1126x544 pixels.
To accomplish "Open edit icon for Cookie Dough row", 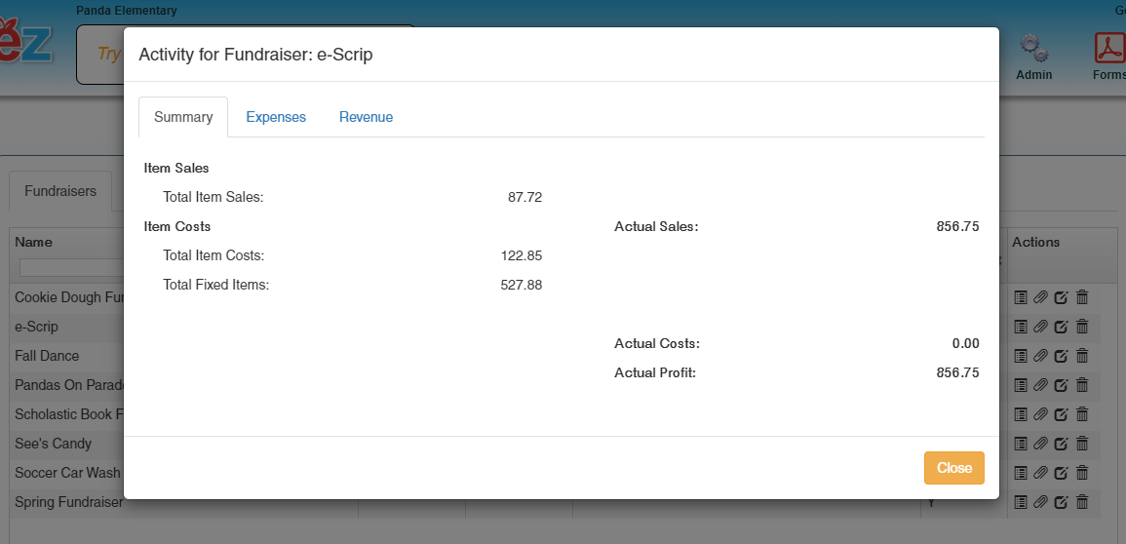I will 1061,297.
